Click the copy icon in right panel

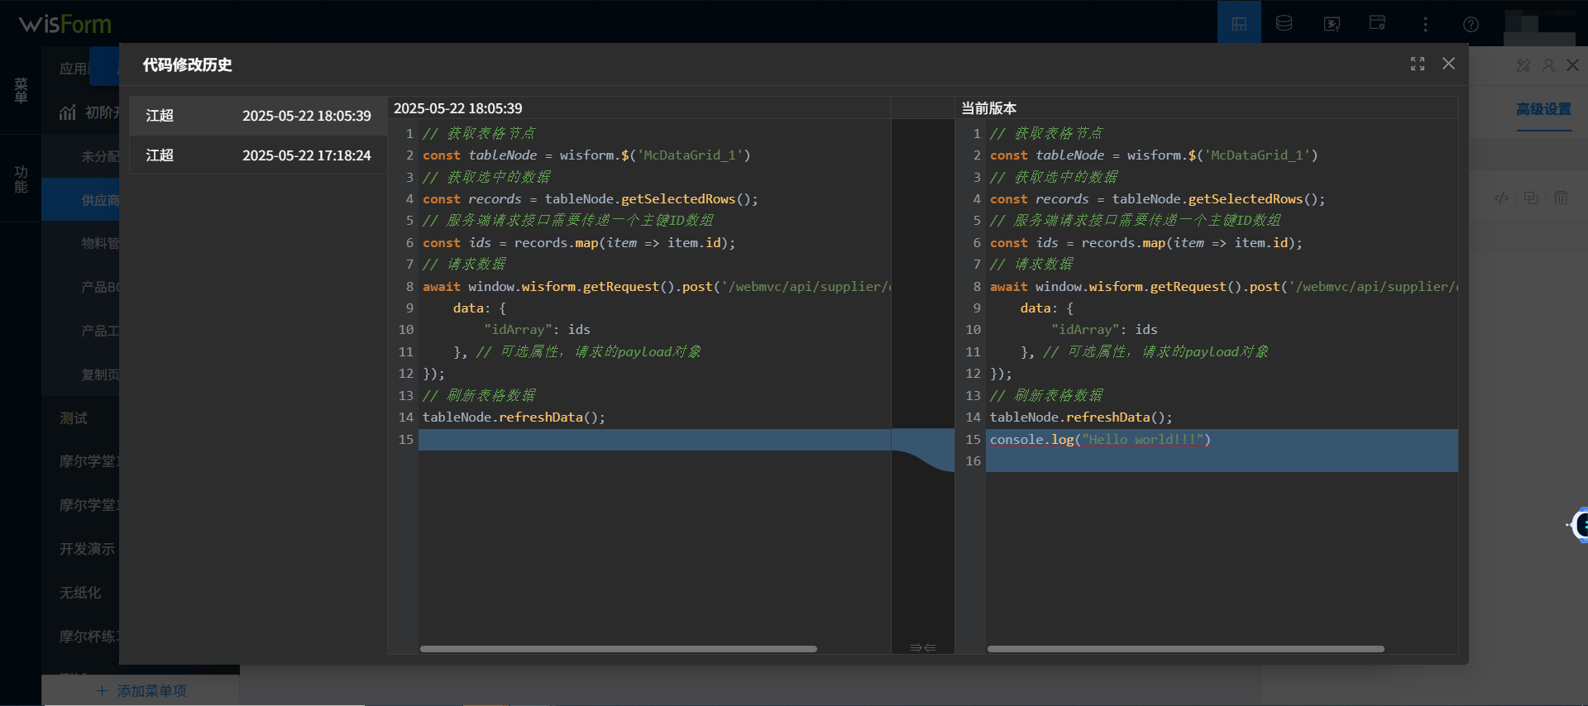coord(1531,198)
